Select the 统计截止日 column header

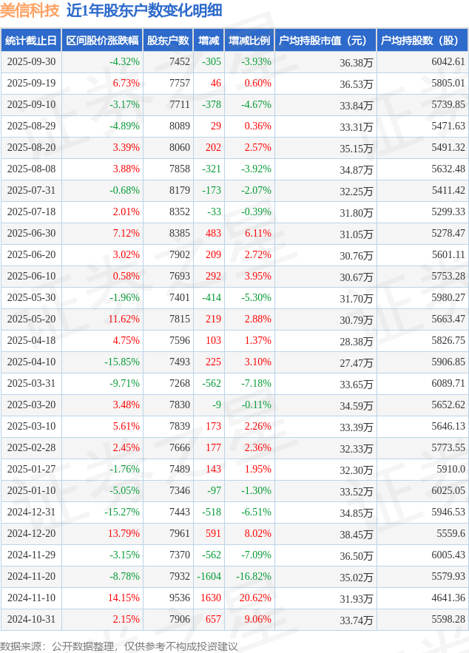point(31,41)
